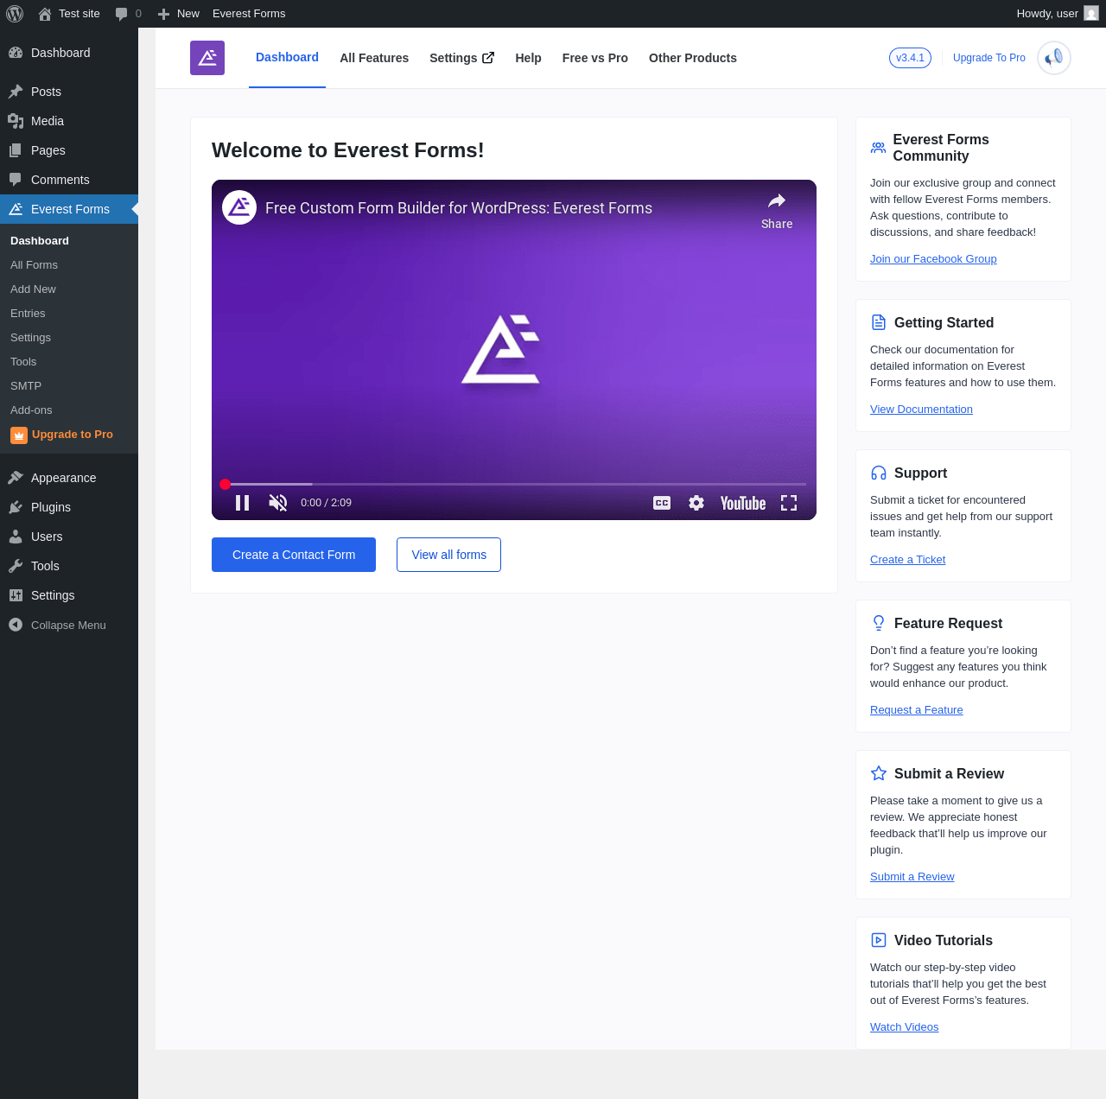Click the v3.4.1 version badge

(x=911, y=58)
